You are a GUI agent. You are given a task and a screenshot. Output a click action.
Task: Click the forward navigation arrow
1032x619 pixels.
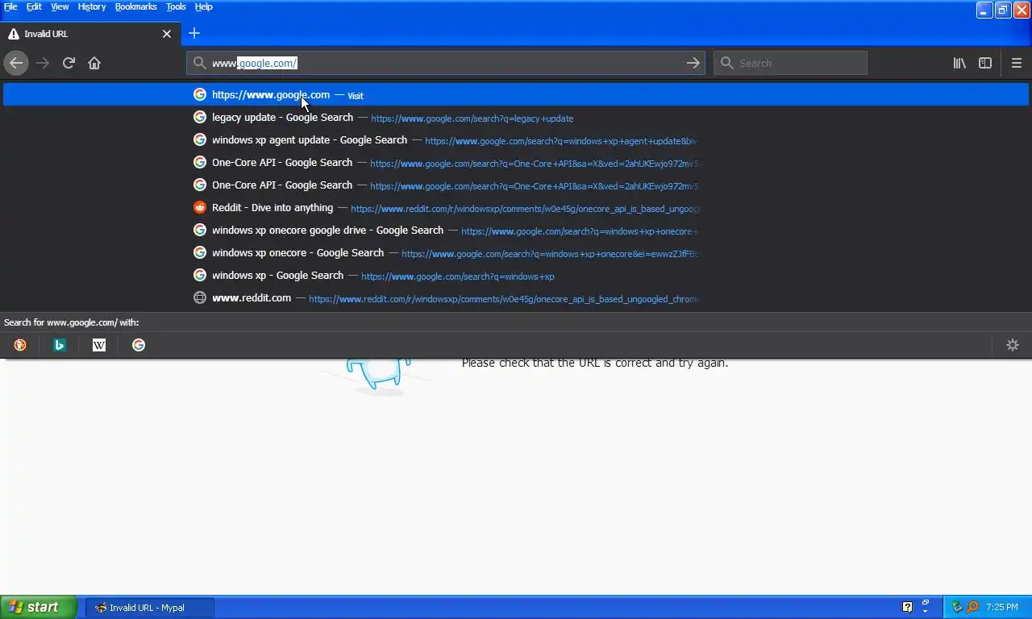[x=43, y=63]
